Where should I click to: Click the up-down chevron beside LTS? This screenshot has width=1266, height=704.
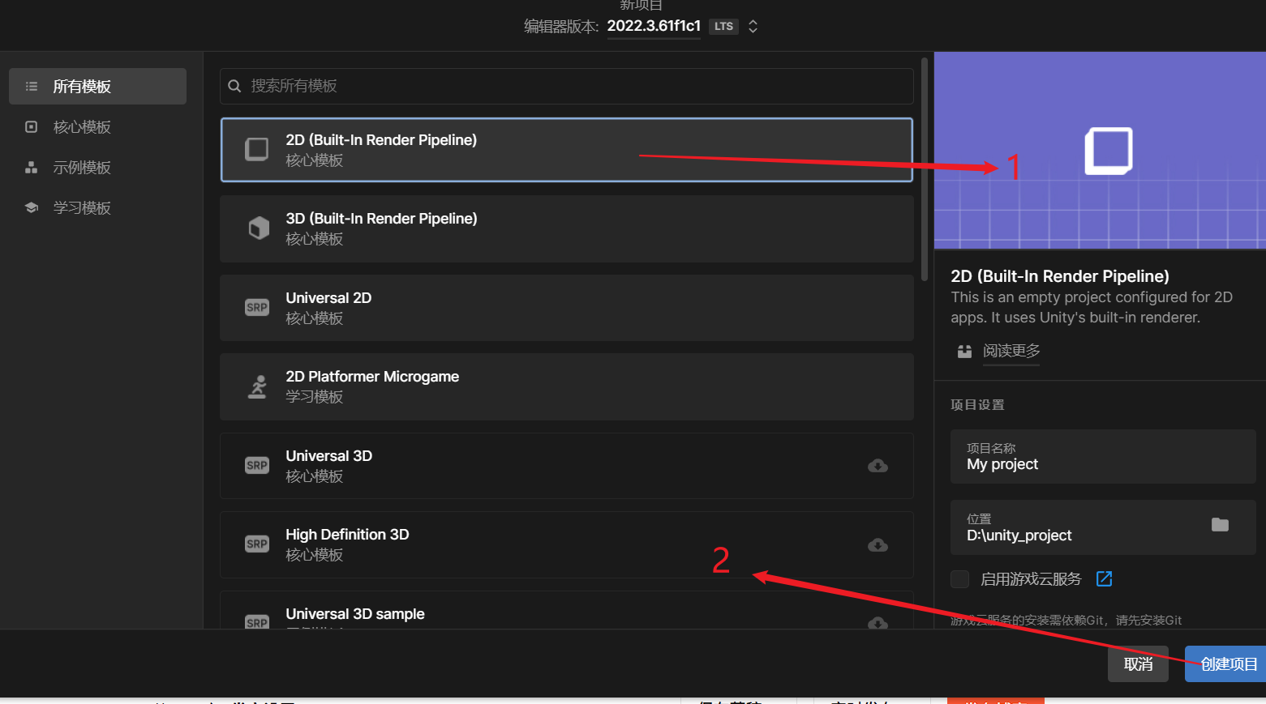(x=753, y=26)
